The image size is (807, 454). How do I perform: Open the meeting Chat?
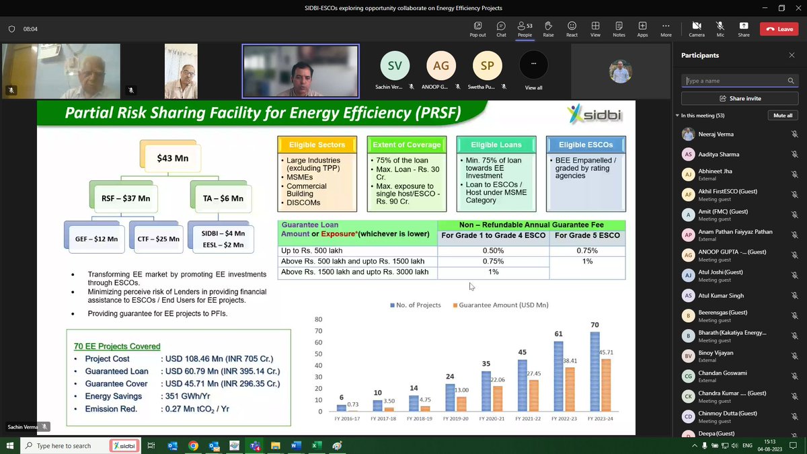coord(501,29)
